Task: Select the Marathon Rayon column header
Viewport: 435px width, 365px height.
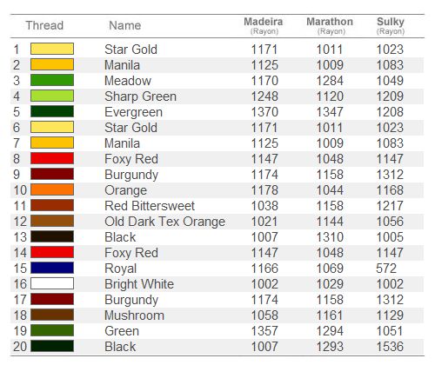Action: [330, 26]
